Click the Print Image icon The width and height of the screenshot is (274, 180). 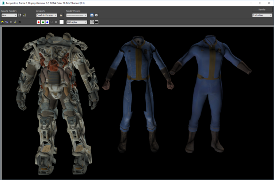tap(15, 22)
